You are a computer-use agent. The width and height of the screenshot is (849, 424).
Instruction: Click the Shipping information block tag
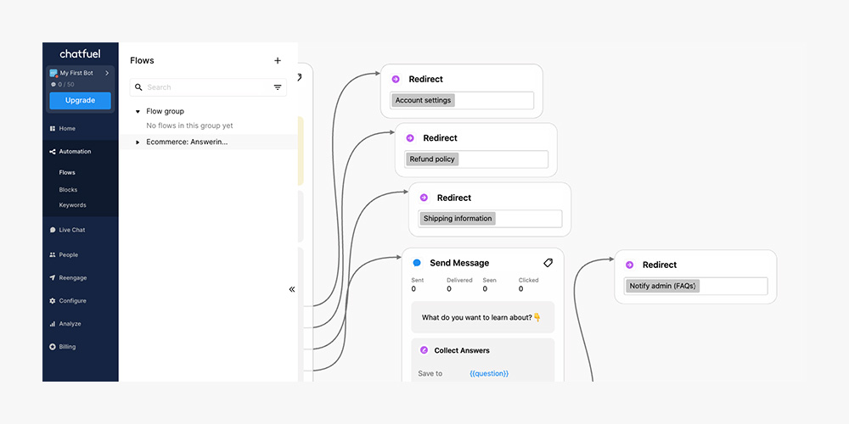point(458,219)
